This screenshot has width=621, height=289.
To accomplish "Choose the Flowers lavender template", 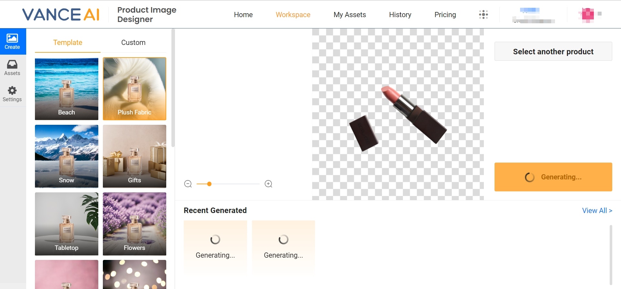I will [135, 224].
